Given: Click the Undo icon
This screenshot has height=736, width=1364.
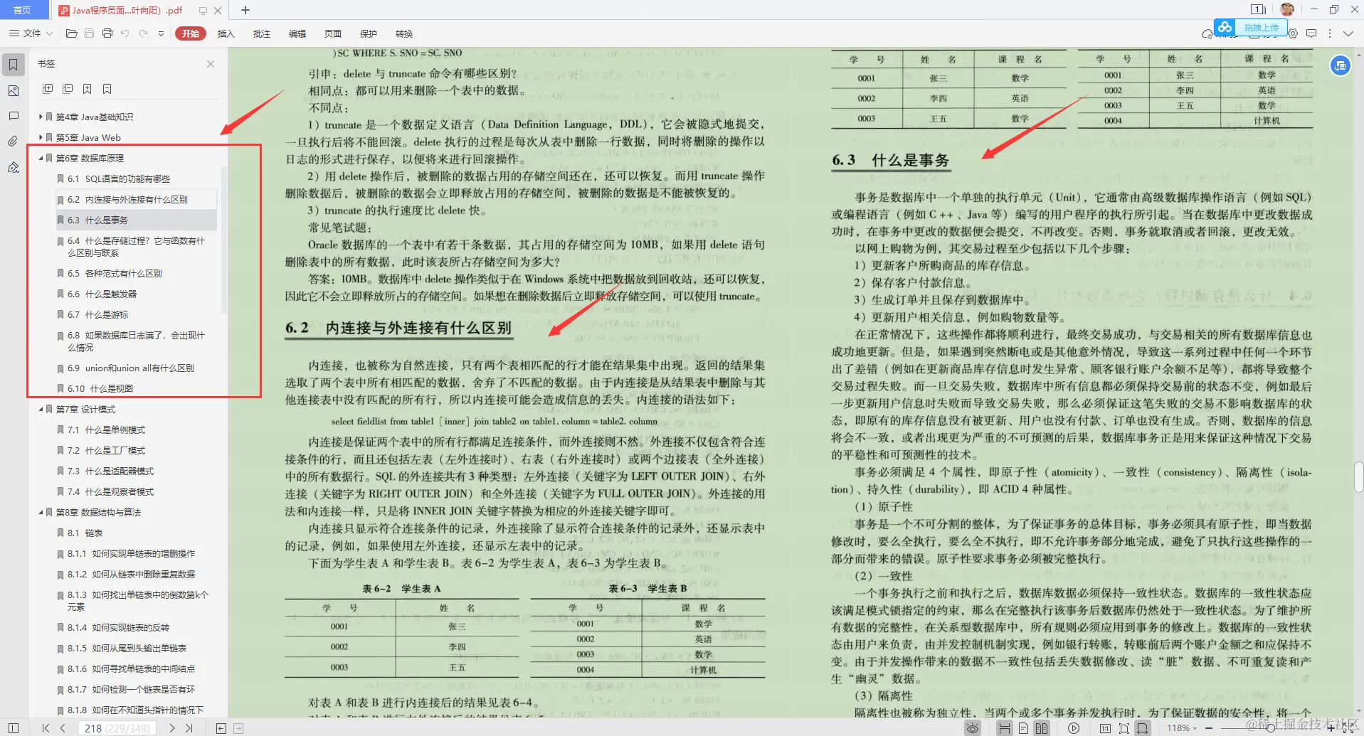Looking at the screenshot, I should pos(125,33).
